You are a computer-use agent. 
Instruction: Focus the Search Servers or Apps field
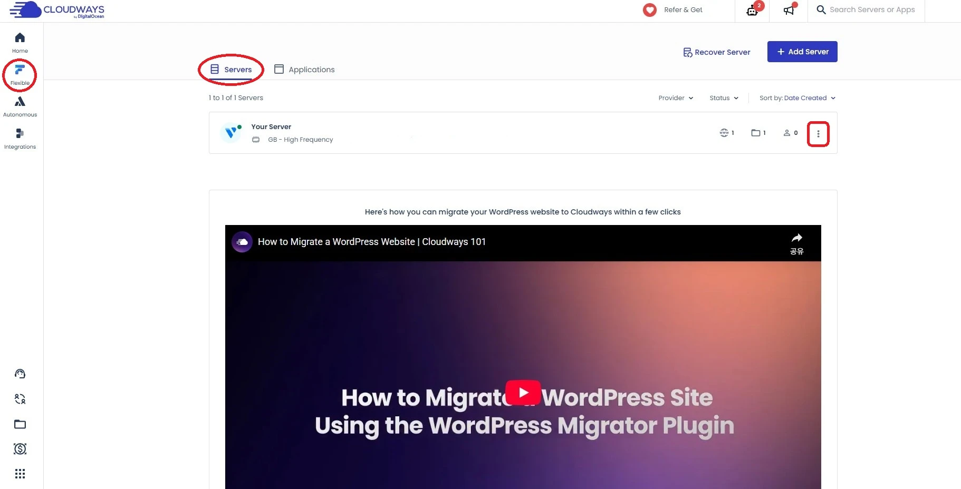tap(872, 9)
